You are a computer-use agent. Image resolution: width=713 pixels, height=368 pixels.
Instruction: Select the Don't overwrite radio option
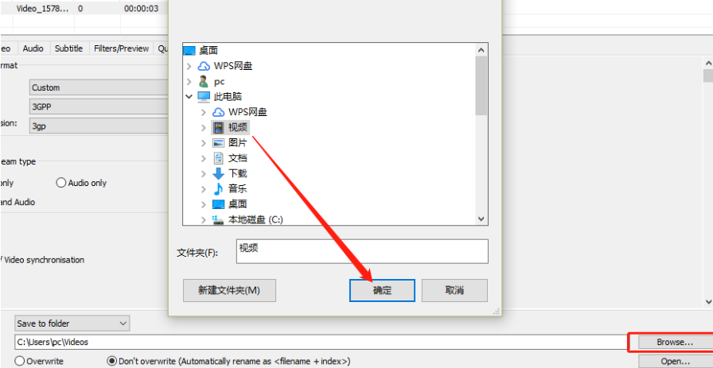tap(111, 361)
